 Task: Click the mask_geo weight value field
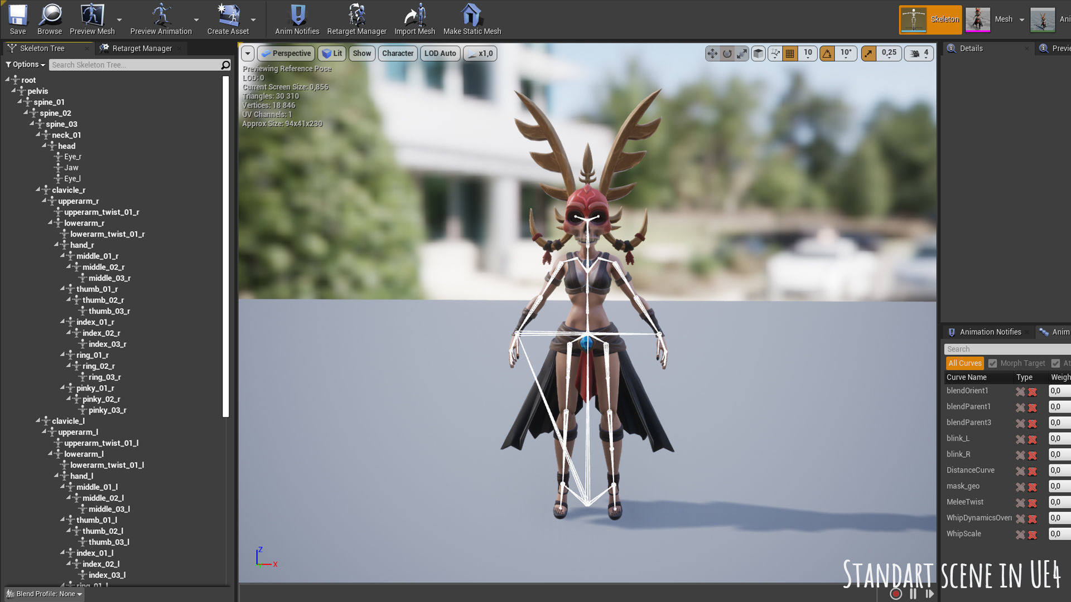[x=1059, y=487]
